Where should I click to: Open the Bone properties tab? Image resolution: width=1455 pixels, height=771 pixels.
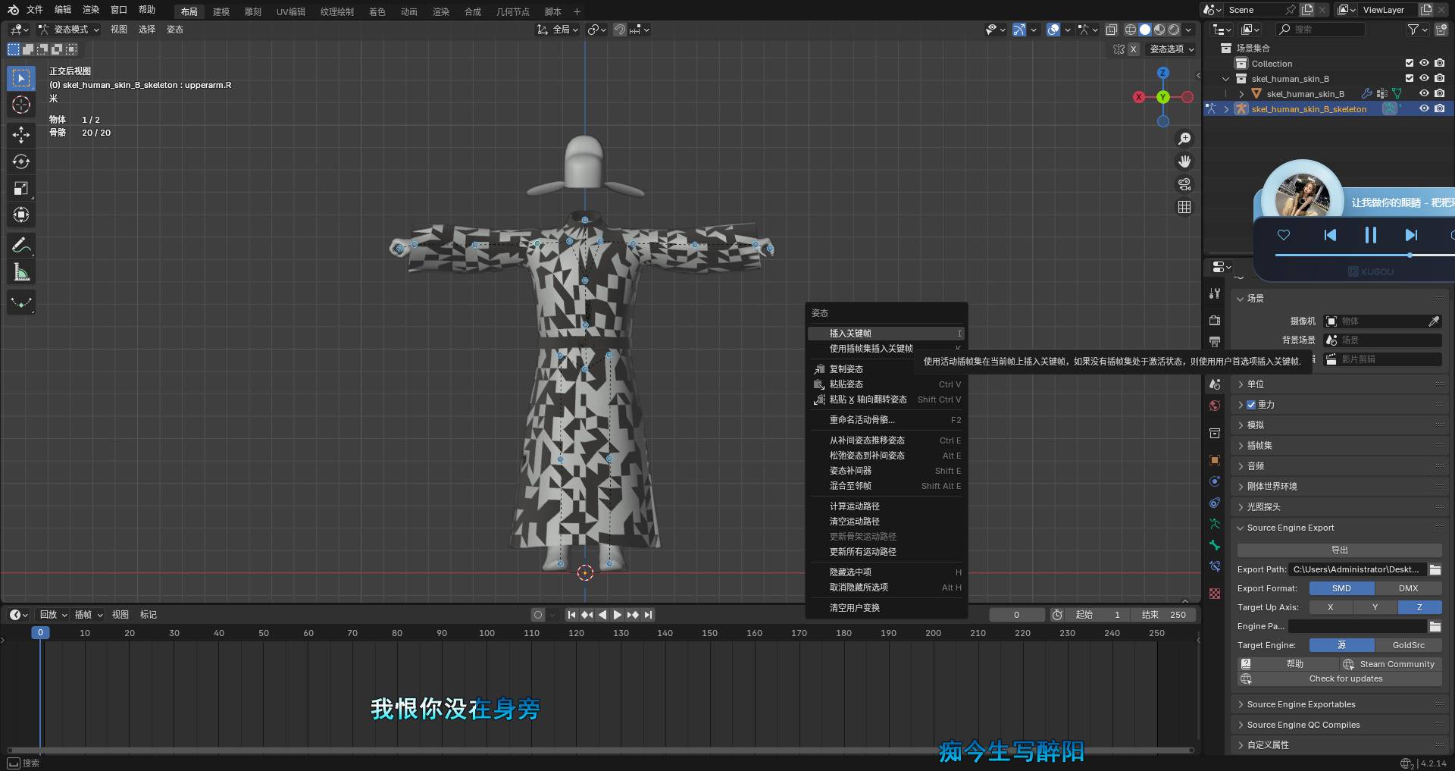tap(1215, 545)
